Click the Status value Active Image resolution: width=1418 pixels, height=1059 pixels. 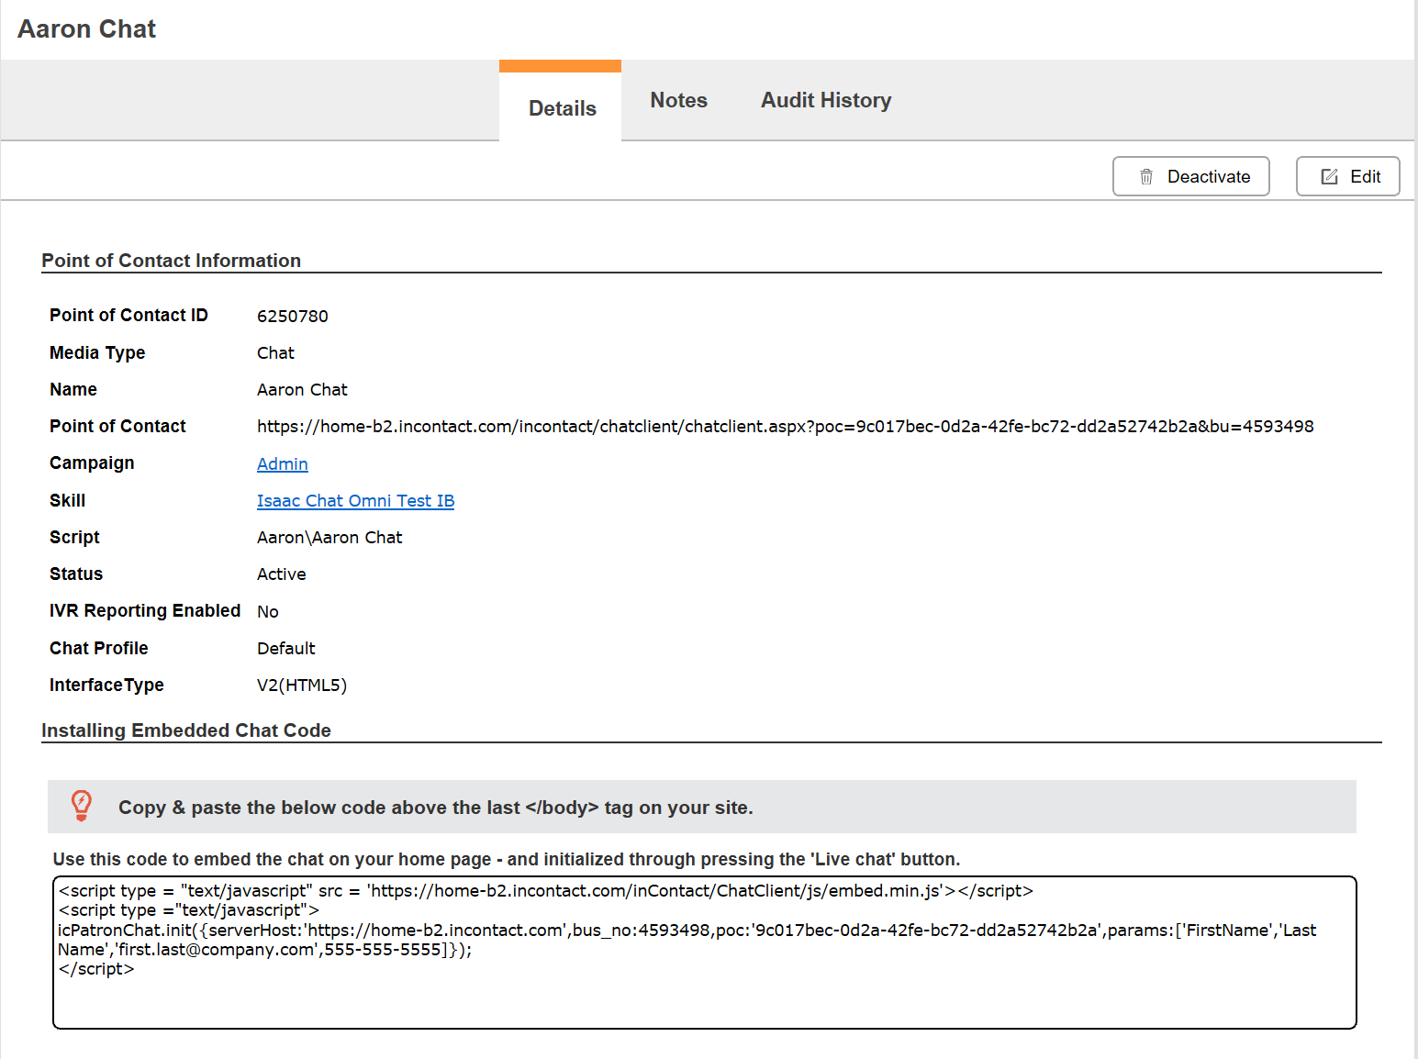click(281, 574)
